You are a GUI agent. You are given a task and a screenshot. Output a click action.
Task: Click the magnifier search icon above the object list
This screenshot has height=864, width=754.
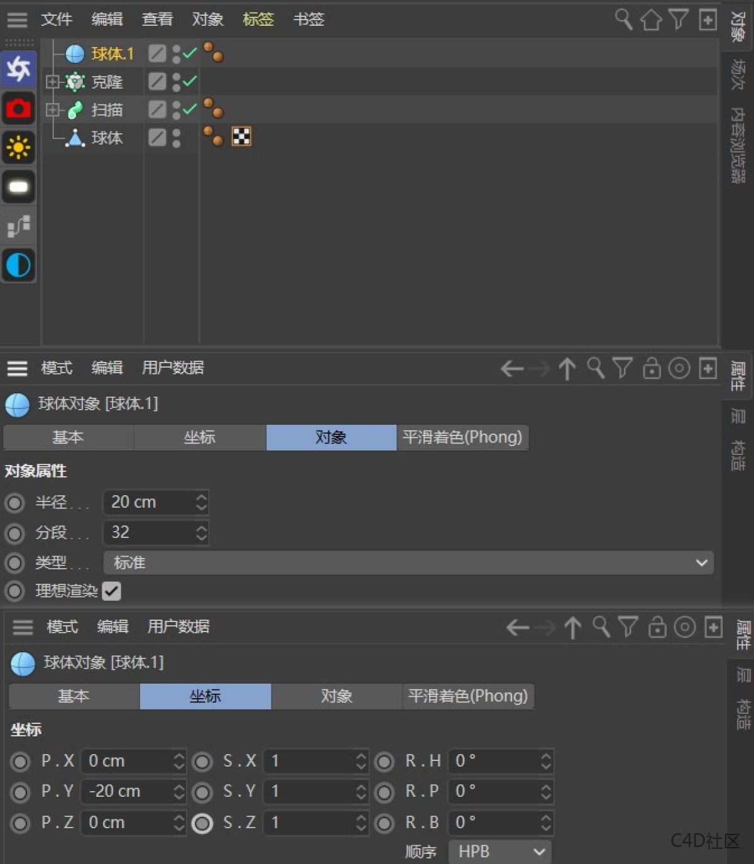pyautogui.click(x=624, y=19)
